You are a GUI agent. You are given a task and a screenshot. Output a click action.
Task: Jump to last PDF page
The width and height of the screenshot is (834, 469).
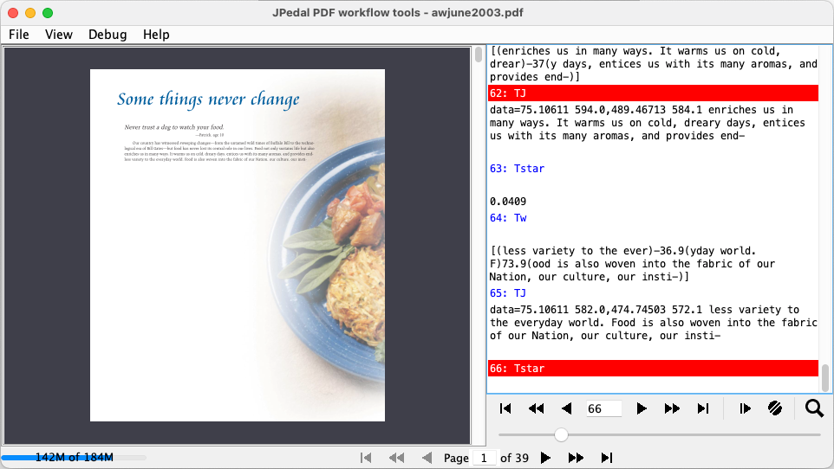[607, 458]
